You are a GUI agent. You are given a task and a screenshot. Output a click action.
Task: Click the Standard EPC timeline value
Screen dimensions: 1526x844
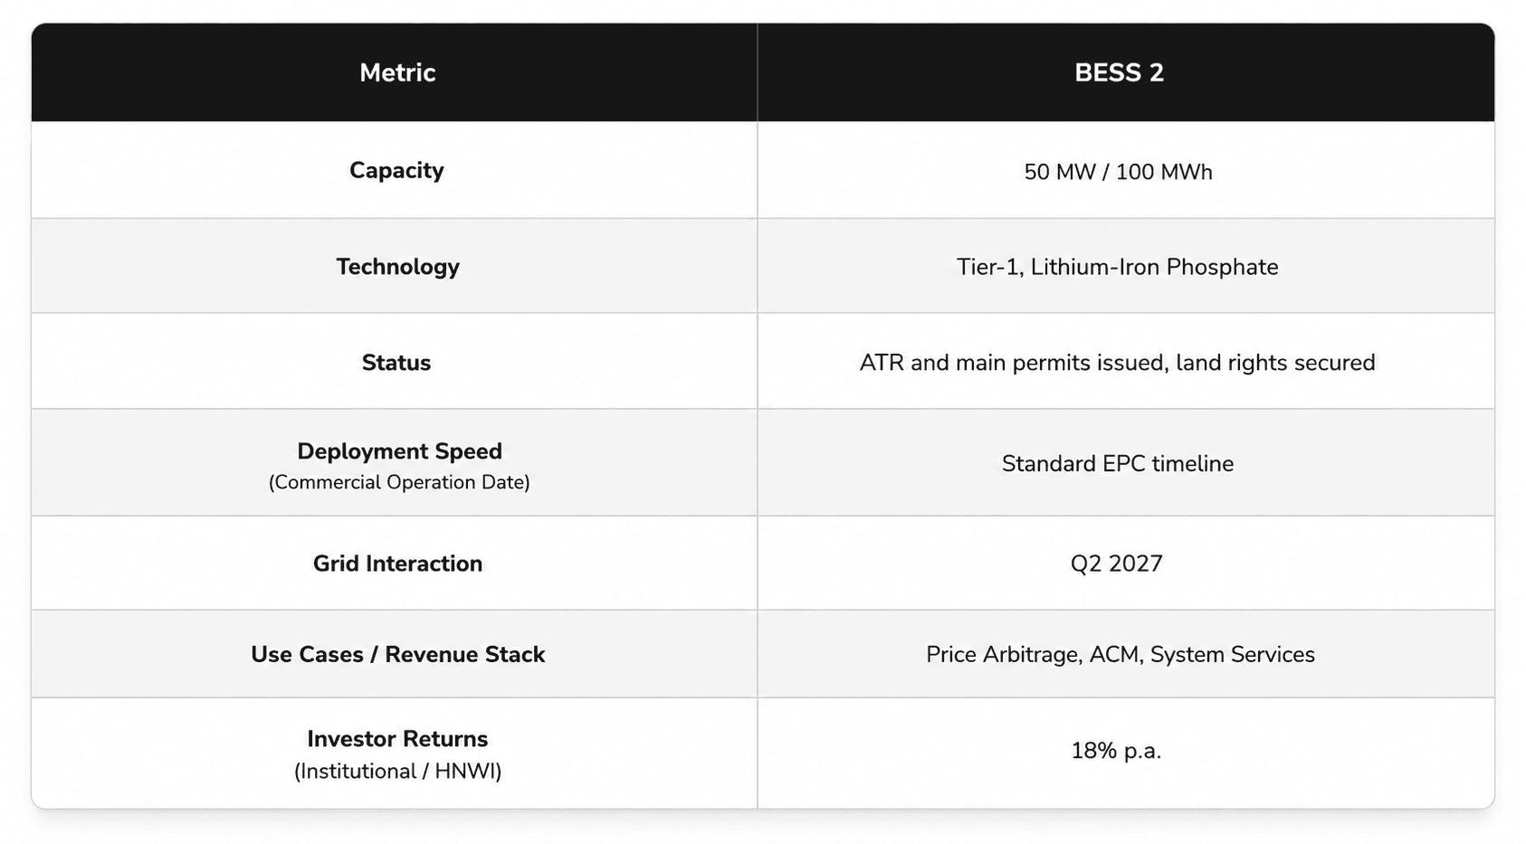tap(1117, 463)
